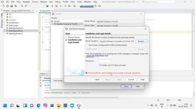This screenshot has height=109, width=195.
Task: Expand the WebApplication7 project node
Action: point(5,34)
